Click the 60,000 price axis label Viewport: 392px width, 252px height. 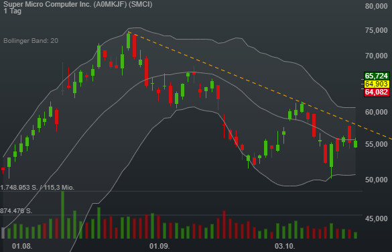point(376,112)
